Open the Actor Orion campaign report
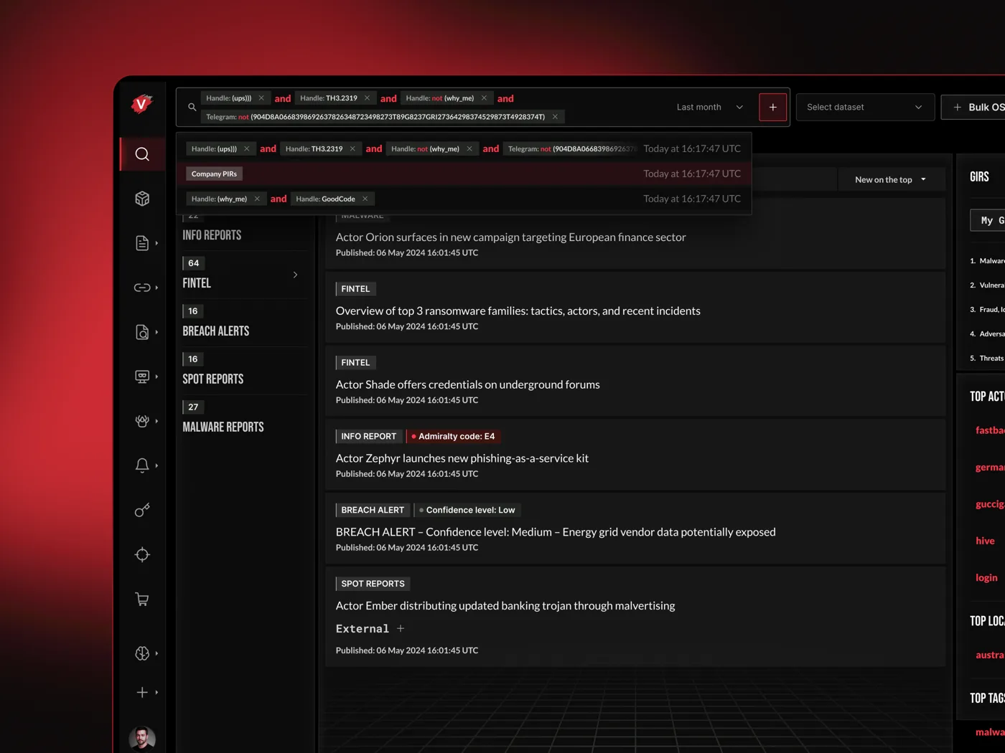The width and height of the screenshot is (1005, 753). coord(510,237)
